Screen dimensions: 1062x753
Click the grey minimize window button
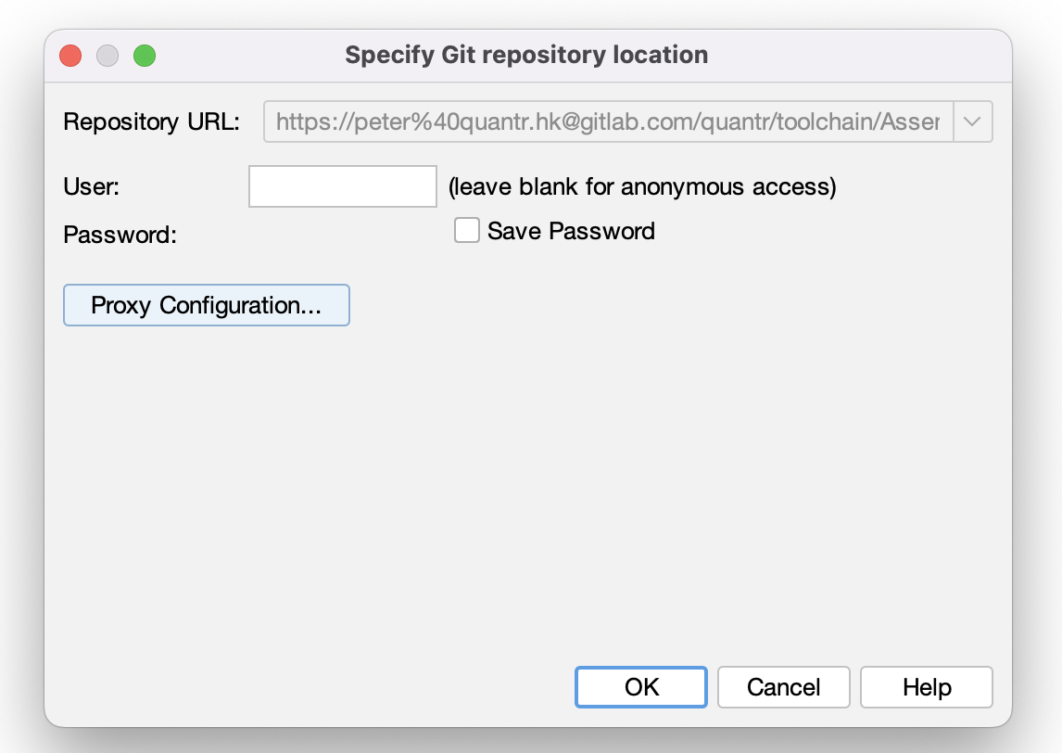107,55
